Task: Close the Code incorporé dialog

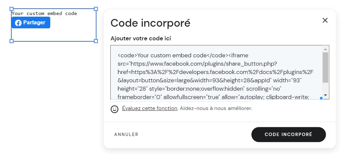Action: coord(325,20)
